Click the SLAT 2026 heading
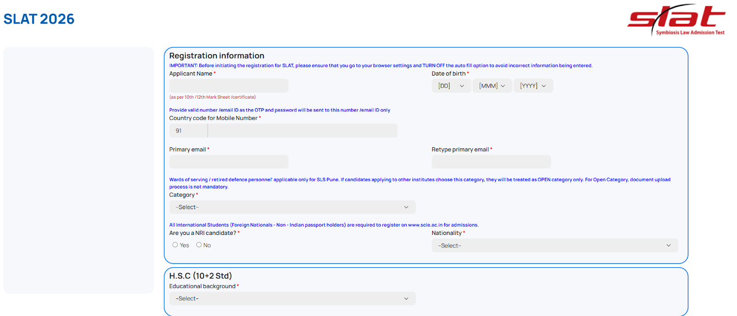Viewport: 737px width, 316px height. 39,19
